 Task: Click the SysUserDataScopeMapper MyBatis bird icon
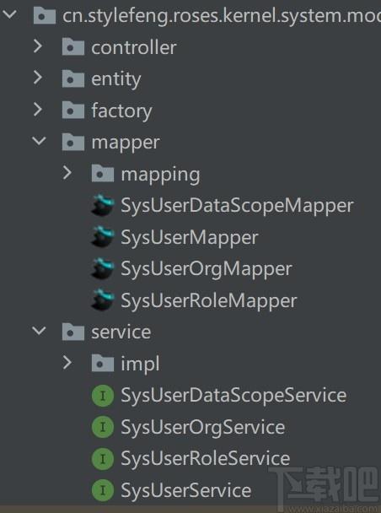(103, 205)
